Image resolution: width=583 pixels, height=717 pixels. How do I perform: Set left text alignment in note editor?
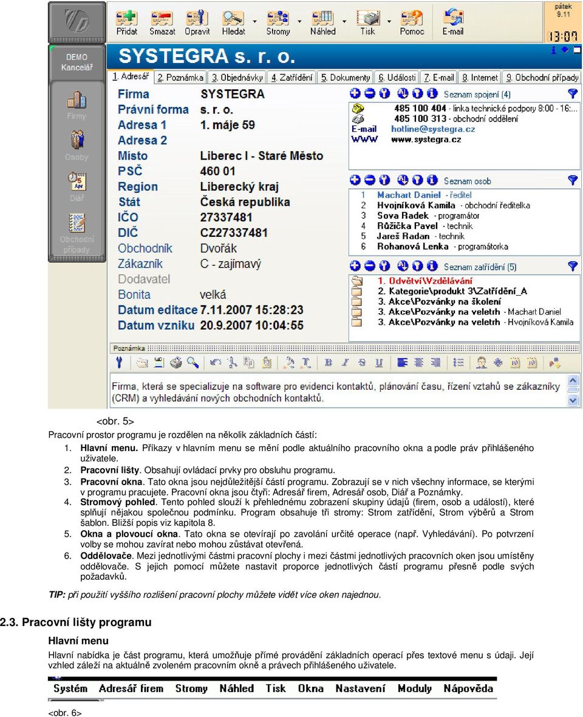[x=402, y=362]
